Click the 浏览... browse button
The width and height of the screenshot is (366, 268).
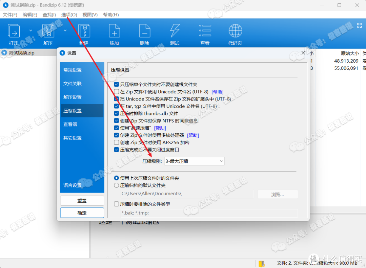click(278, 194)
